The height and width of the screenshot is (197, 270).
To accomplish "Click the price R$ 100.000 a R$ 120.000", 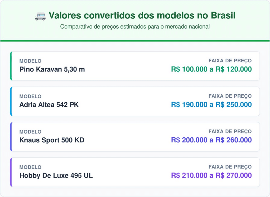I will coord(211,69).
